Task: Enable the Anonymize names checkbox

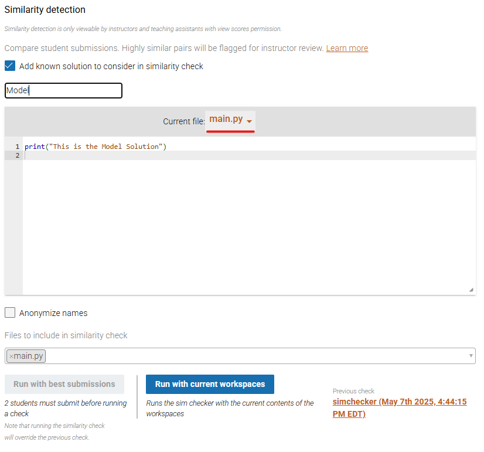Action: click(x=10, y=312)
